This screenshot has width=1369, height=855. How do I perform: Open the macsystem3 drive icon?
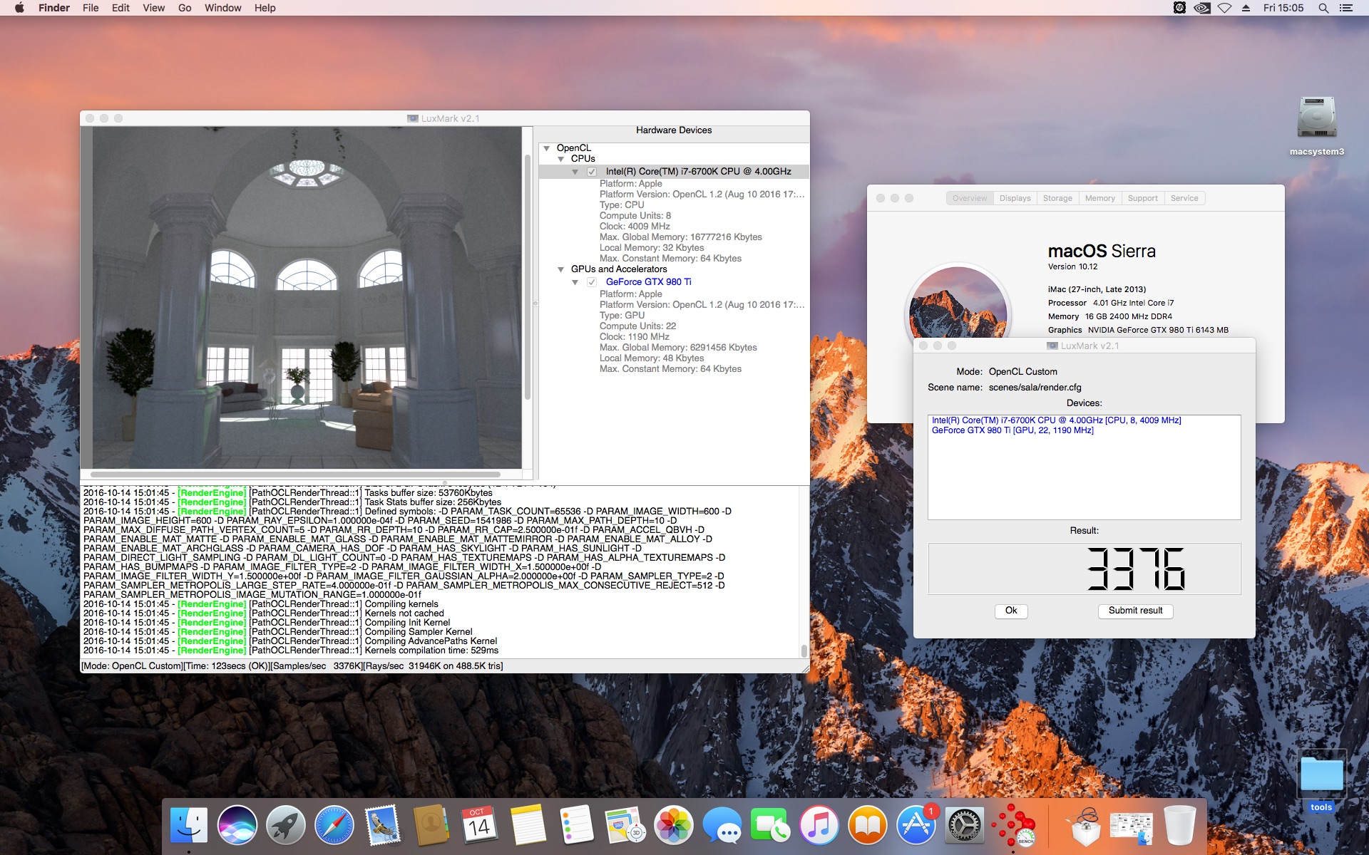[1316, 126]
